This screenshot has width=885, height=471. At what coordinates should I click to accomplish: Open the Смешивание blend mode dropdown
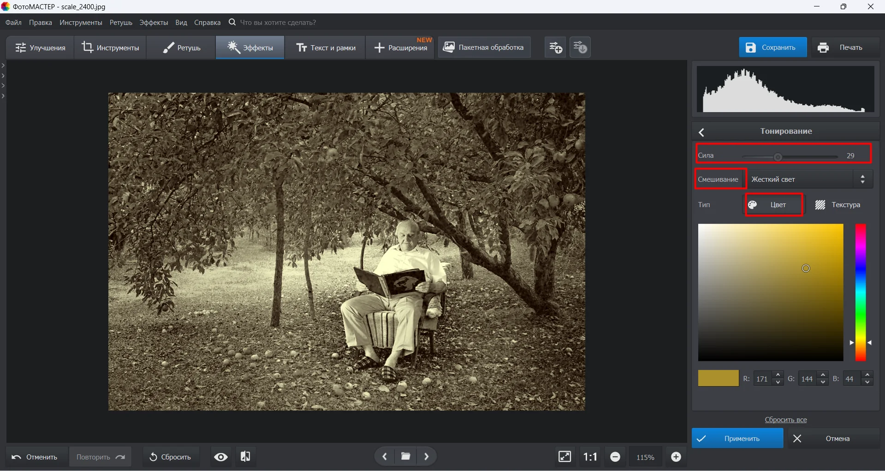(x=810, y=179)
